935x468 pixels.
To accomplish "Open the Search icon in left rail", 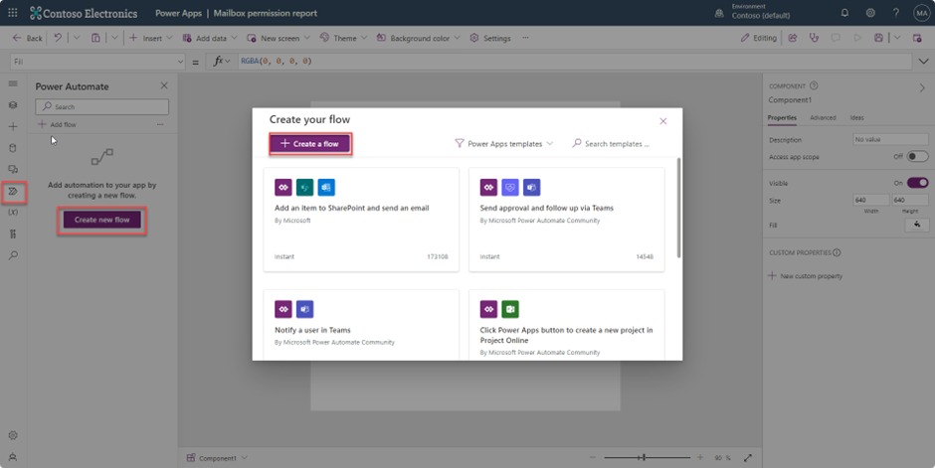I will point(13,254).
